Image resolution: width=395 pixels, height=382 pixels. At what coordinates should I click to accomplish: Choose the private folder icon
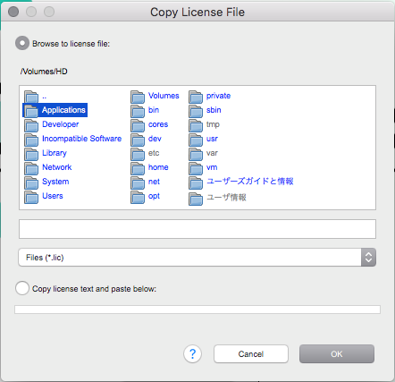[x=196, y=97]
